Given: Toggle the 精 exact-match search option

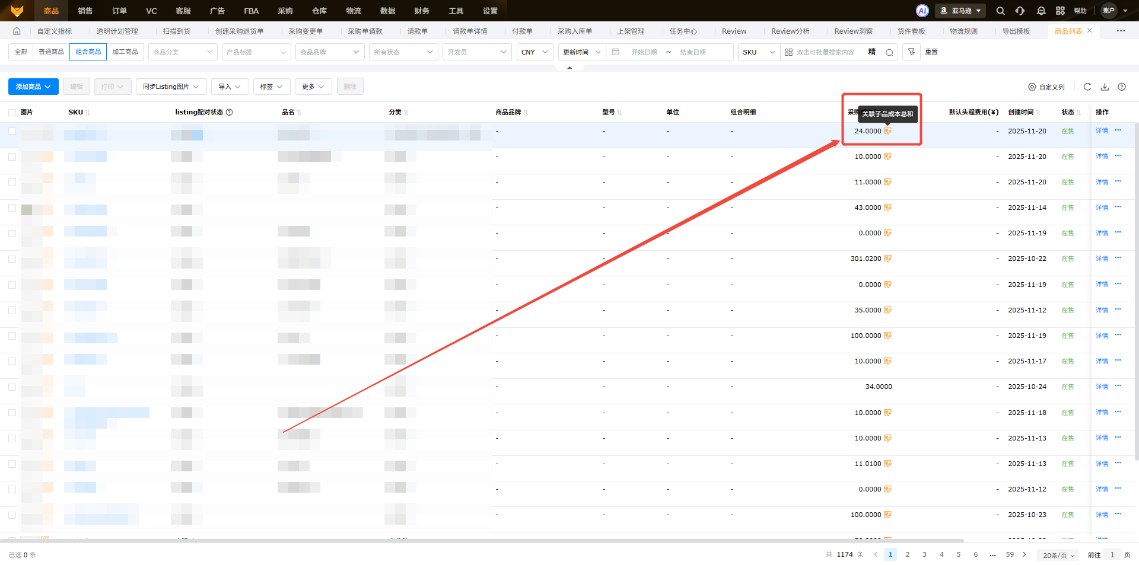Looking at the screenshot, I should pyautogui.click(x=872, y=52).
